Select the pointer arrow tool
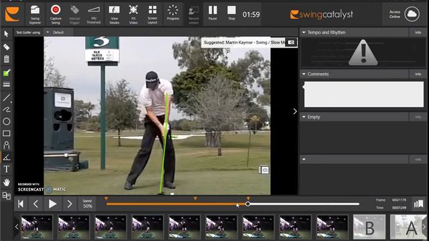 point(6,34)
